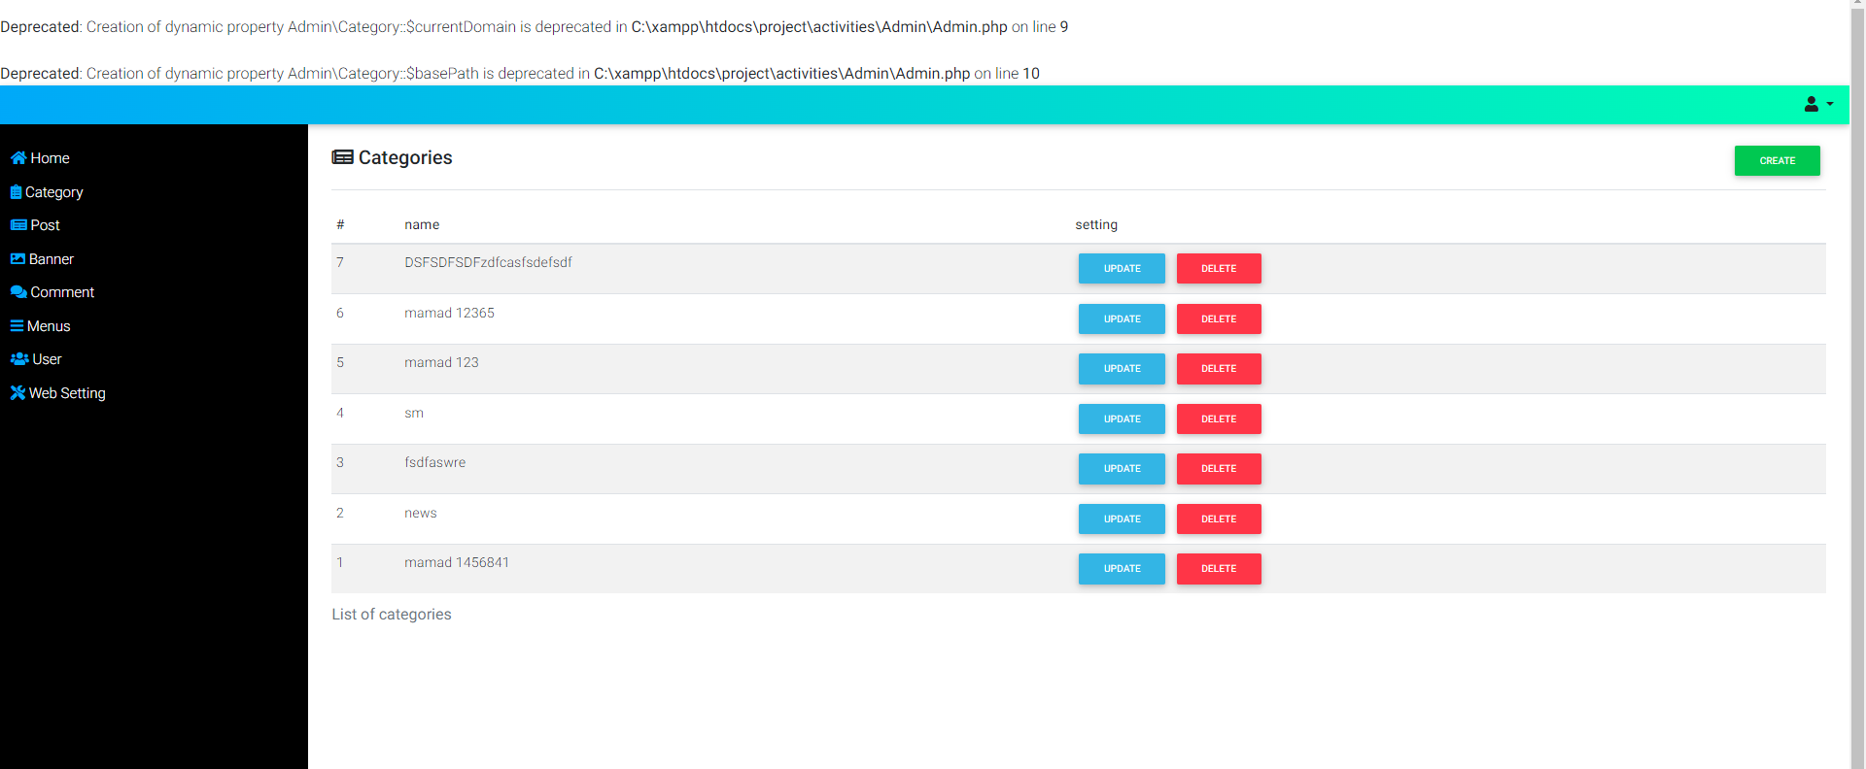
Task: Click the green CREATE button
Action: point(1777,161)
